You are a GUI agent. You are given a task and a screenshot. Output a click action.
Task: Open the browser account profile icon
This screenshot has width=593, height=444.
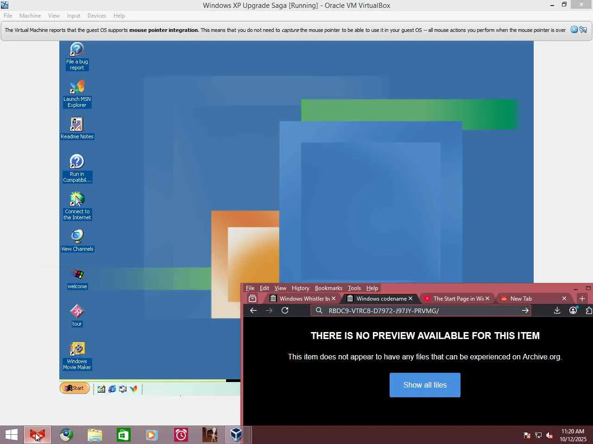pos(573,311)
